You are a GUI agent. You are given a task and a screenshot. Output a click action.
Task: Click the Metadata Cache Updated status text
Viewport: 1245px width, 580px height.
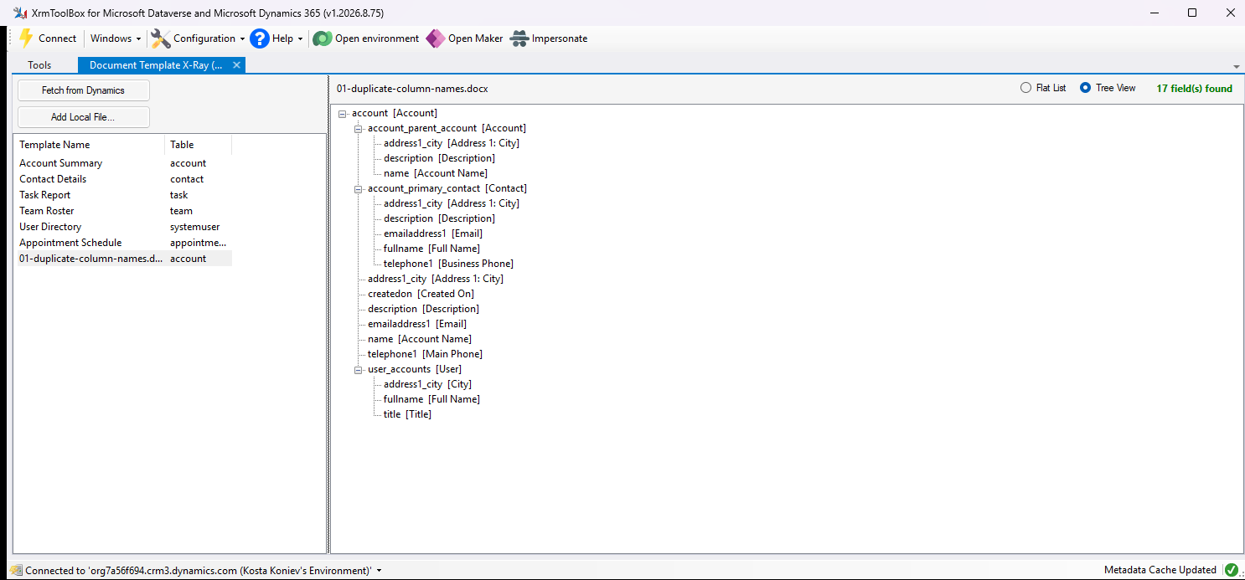tap(1160, 570)
